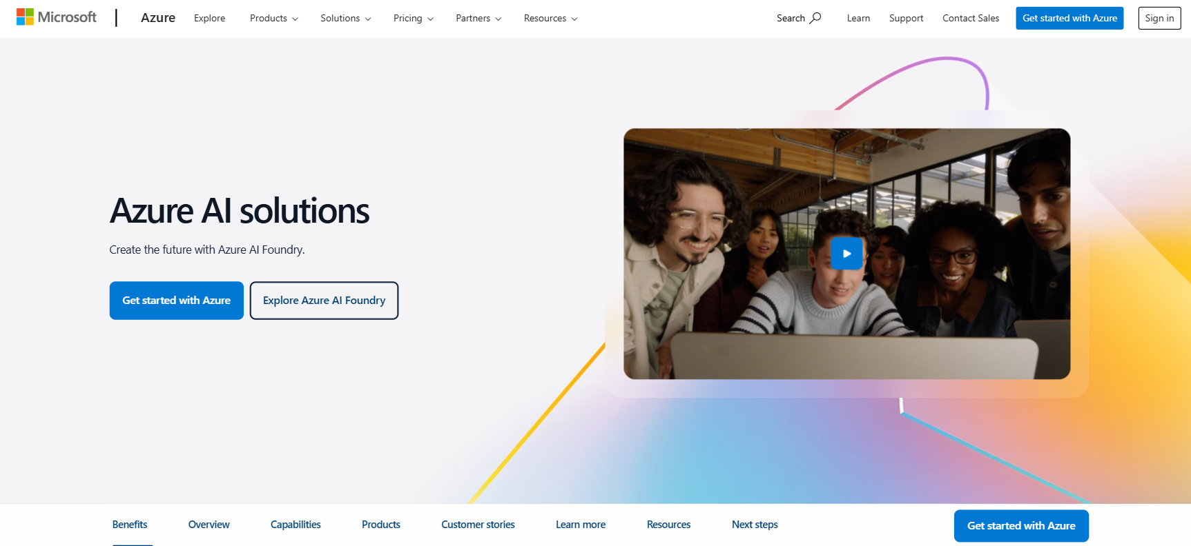Select the Overview tab
Viewport: 1191px width, 546px height.
tap(209, 525)
